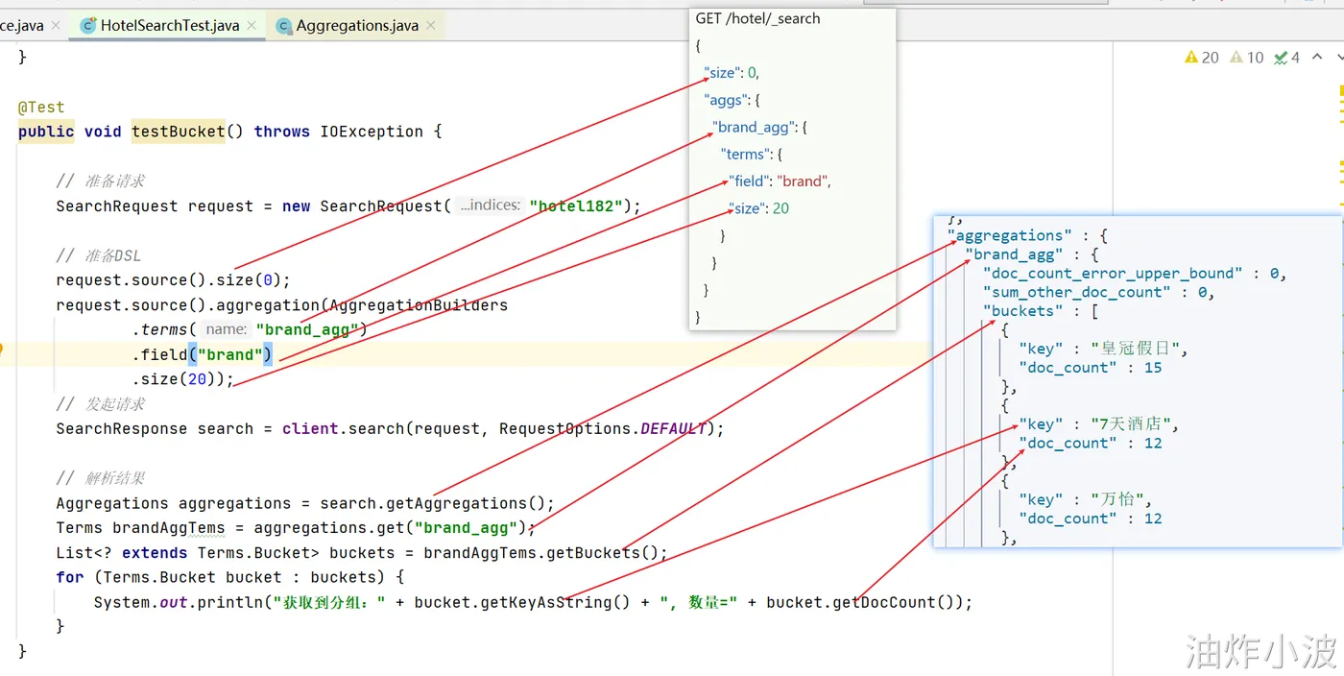Image resolution: width=1344 pixels, height=676 pixels.
Task: Click GET /hotel/_search in the DSL snippet
Action: point(758,18)
